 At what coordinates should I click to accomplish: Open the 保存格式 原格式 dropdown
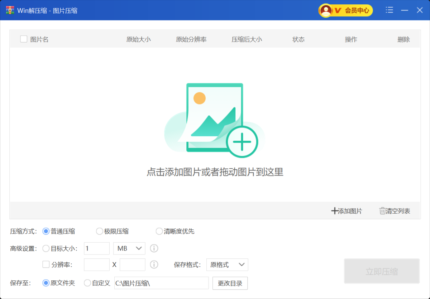coord(227,265)
